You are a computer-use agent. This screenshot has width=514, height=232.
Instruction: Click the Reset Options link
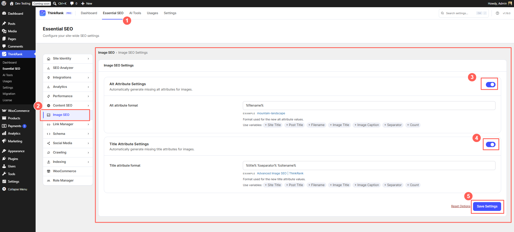460,206
